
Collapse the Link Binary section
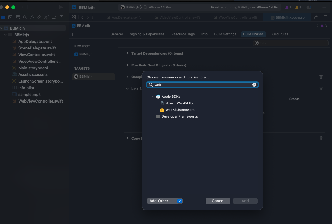127,89
